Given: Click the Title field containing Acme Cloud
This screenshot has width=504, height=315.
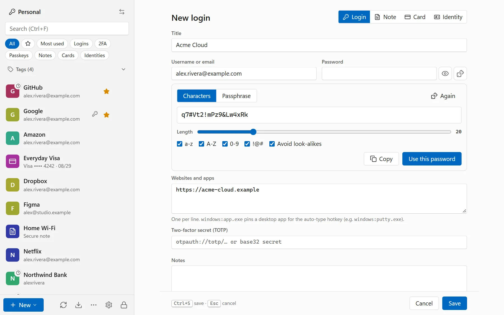Looking at the screenshot, I should pos(319,45).
